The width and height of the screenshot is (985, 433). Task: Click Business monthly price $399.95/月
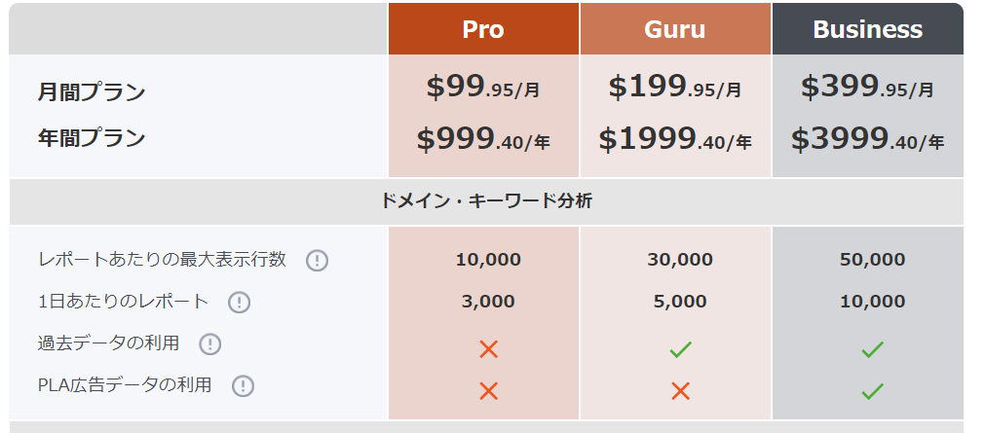(867, 88)
